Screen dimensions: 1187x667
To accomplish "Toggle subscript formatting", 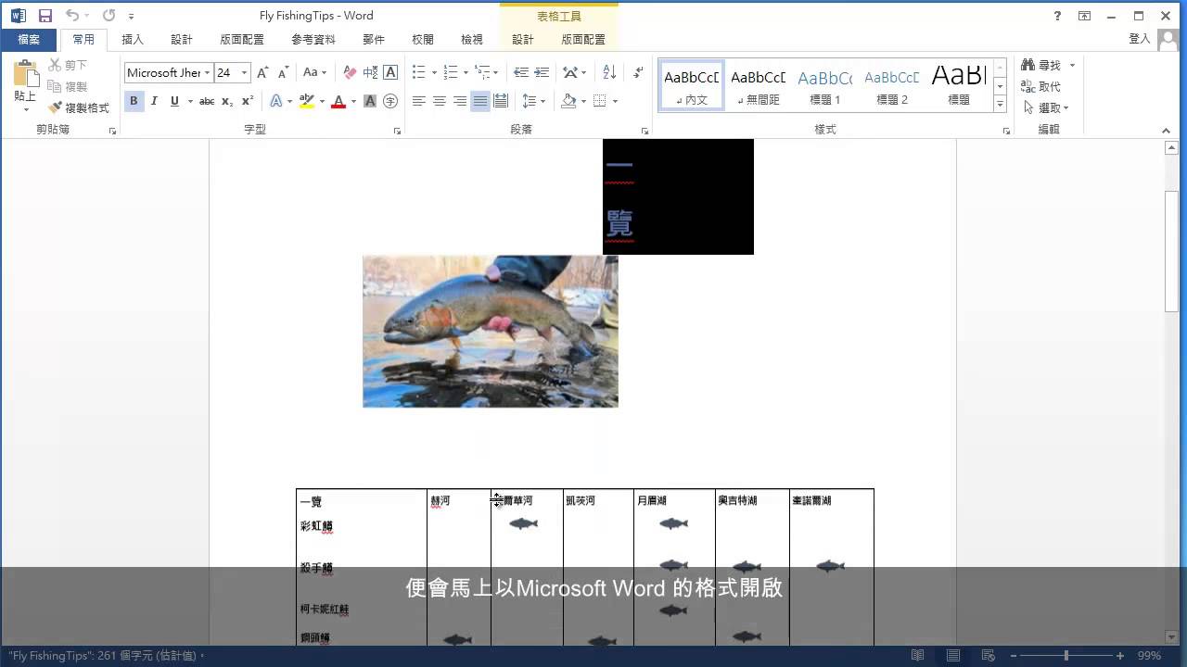I will [227, 101].
